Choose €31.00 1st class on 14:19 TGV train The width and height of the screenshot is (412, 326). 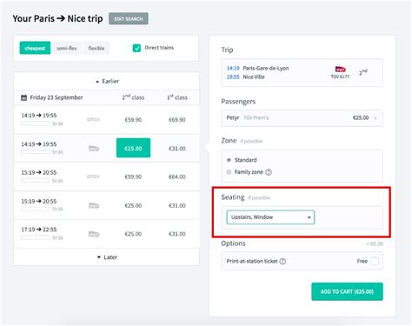pos(177,149)
